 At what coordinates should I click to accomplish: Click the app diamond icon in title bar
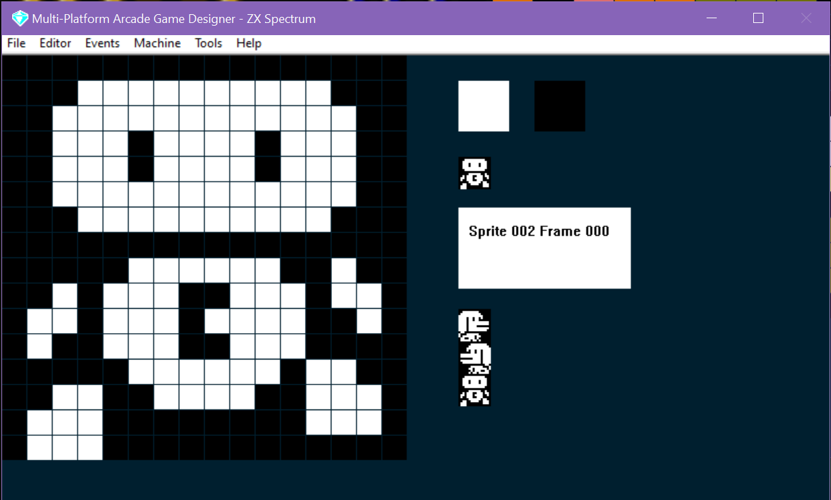[x=20, y=18]
